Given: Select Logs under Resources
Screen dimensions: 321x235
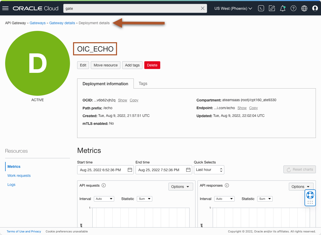Looking at the screenshot, I should pos(11,185).
